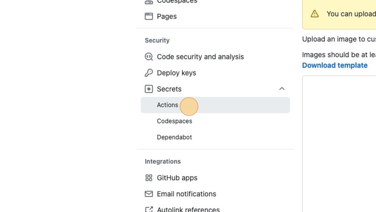This screenshot has width=376, height=212.
Task: Click the GitHub apps grid icon
Action: tap(149, 178)
